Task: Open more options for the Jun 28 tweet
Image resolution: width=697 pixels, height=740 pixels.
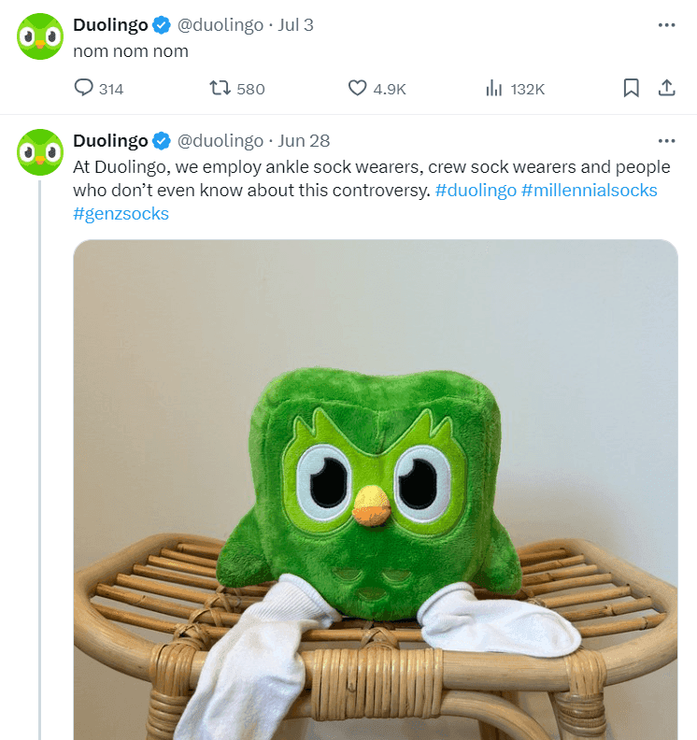Action: [x=666, y=141]
